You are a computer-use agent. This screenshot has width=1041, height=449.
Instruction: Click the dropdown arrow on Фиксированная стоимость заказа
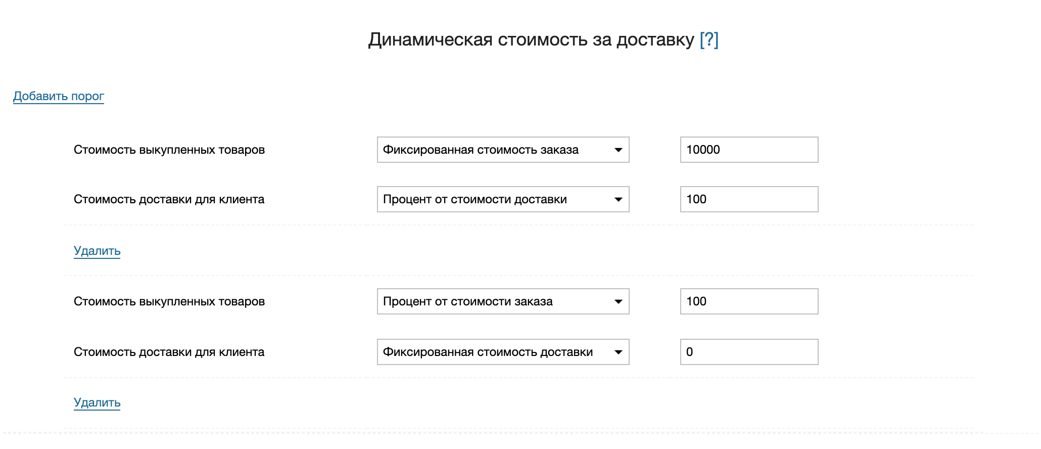click(619, 150)
